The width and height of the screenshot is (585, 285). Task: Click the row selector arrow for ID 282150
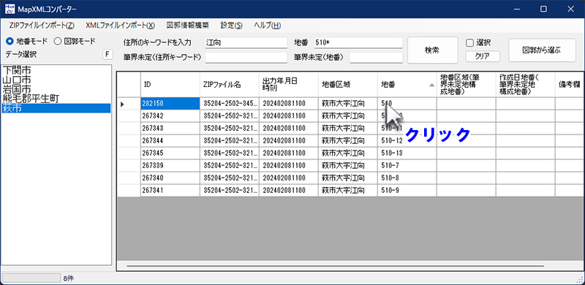pos(129,104)
